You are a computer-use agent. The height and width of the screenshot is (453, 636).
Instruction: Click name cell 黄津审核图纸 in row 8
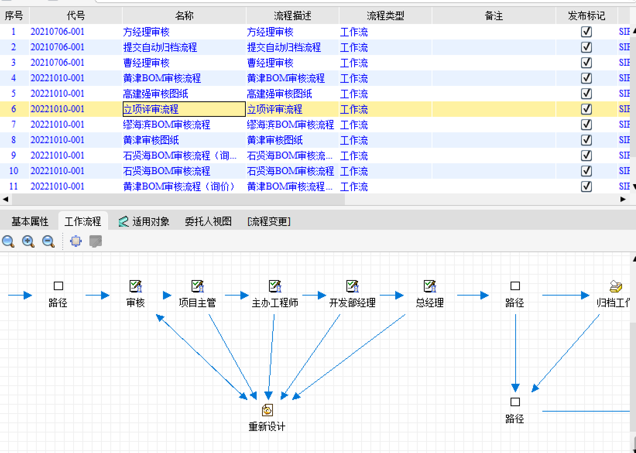184,140
